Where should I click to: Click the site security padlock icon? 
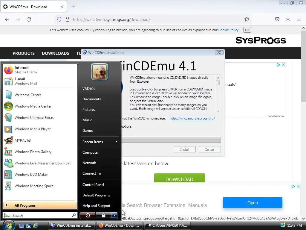(67, 19)
